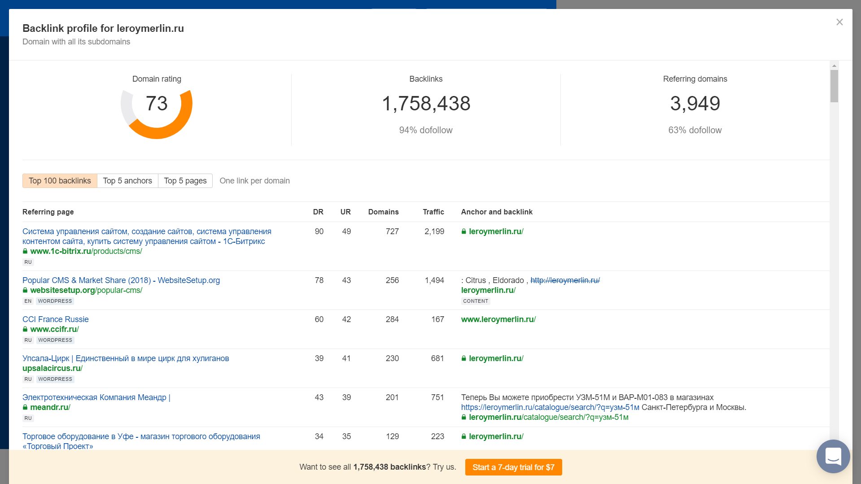The height and width of the screenshot is (484, 861).
Task: Click the vertical scrollbar thumb
Action: (834, 86)
